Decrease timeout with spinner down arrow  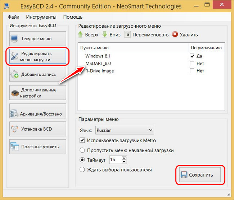coord(124,162)
